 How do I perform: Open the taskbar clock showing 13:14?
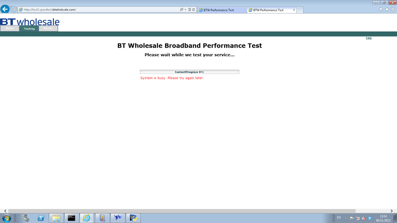click(x=383, y=218)
